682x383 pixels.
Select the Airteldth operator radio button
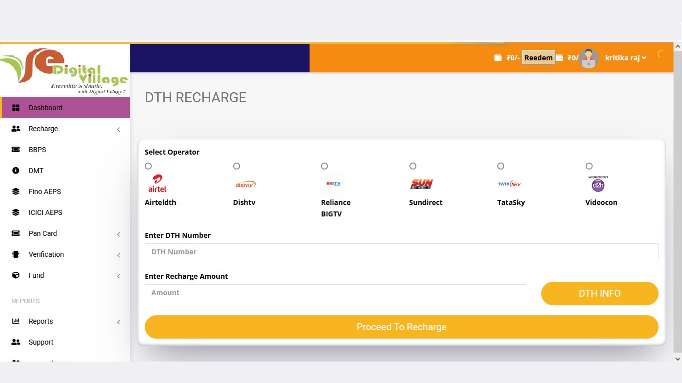[148, 166]
